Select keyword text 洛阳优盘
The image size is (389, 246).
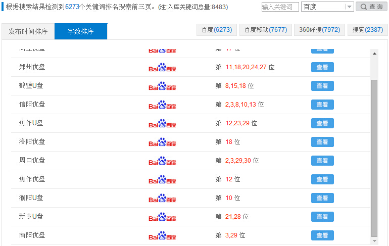coord(32,141)
